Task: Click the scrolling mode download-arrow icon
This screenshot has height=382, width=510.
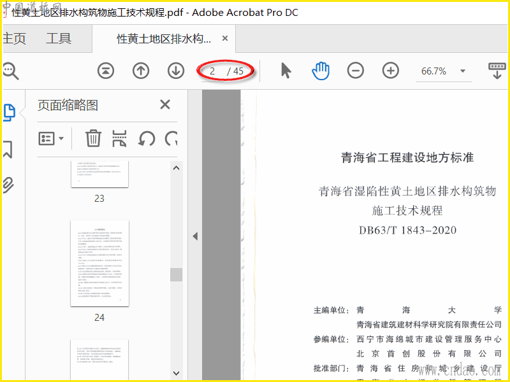Action: tap(497, 71)
